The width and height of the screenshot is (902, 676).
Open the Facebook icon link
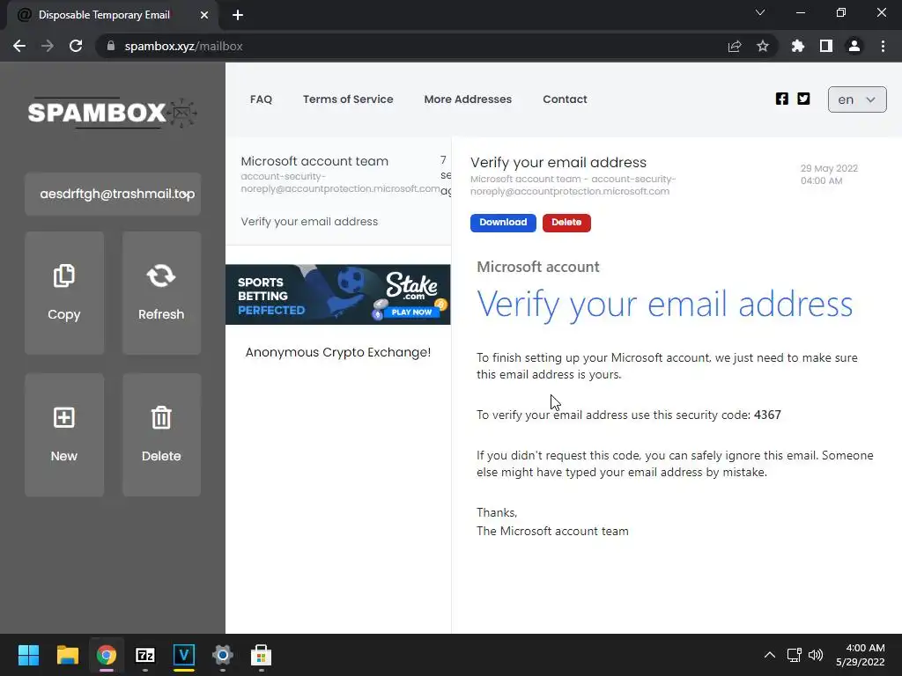pos(782,99)
